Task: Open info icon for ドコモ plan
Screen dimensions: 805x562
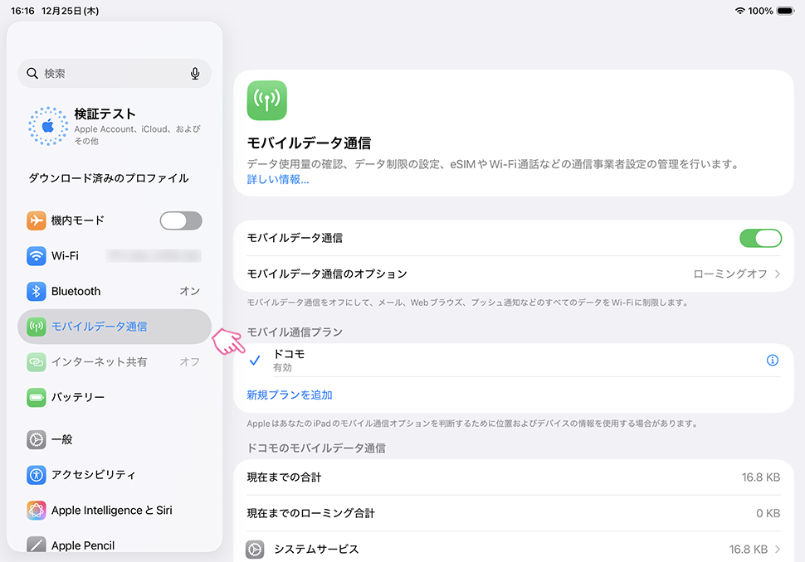Action: coord(773,361)
